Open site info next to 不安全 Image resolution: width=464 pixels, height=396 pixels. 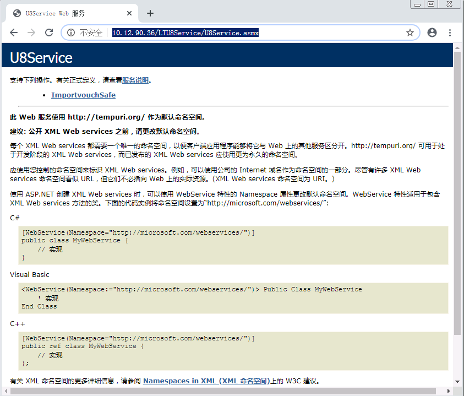(71, 32)
